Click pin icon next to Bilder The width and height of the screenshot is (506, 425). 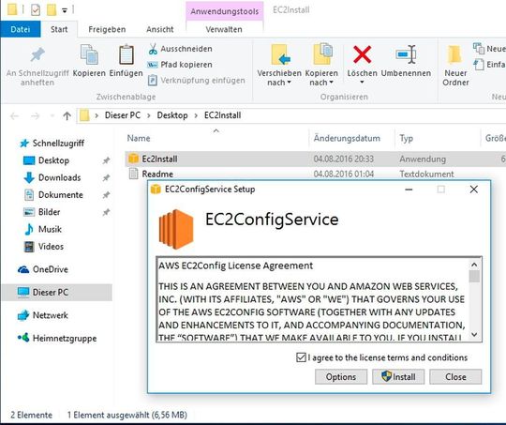click(x=106, y=212)
